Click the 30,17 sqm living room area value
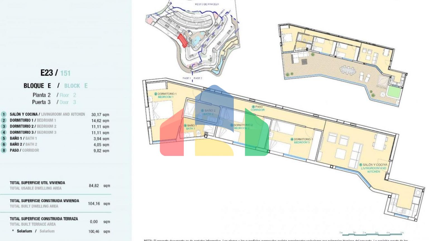This screenshot has height=241, width=429. (100, 115)
